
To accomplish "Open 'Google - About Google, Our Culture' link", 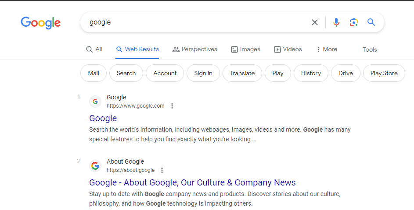I will tap(192, 182).
